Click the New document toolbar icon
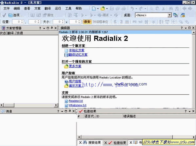The height and width of the screenshot is (146, 196). click(94, 9)
